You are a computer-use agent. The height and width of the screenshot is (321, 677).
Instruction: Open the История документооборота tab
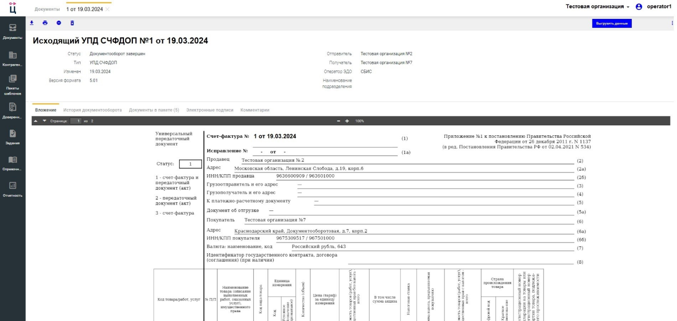pos(93,110)
